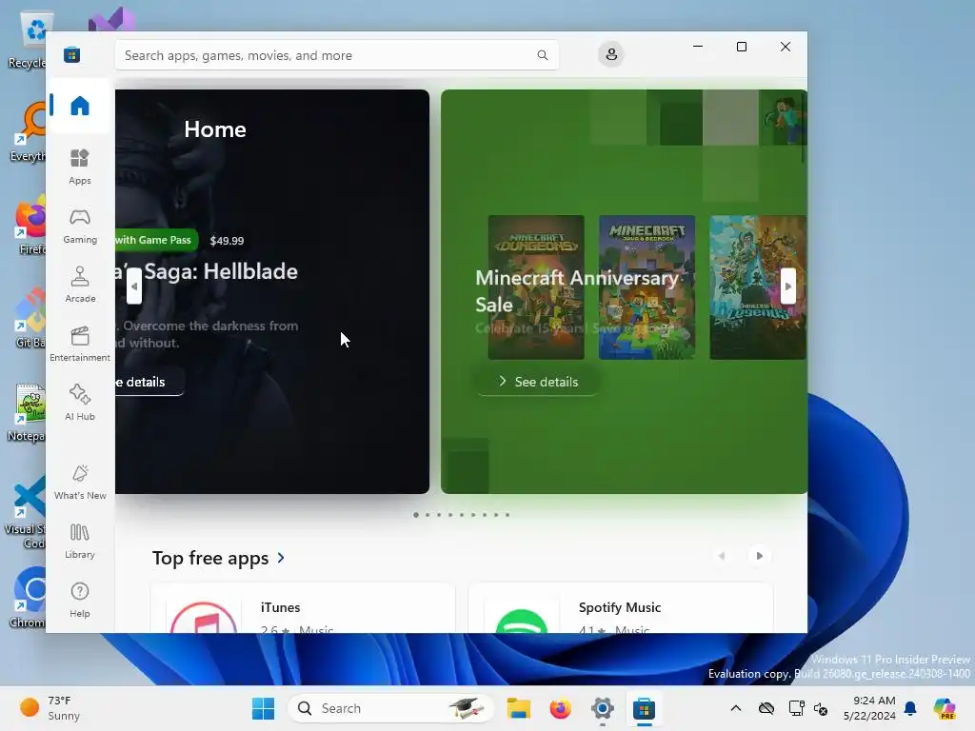975x731 pixels.
Task: Open the Minecraft Dungeons cover thumbnail
Action: 536,287
